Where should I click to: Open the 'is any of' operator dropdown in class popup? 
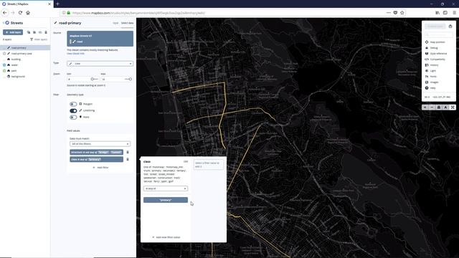click(x=166, y=188)
